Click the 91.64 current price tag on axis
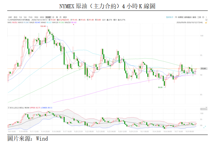This screenshot has height=152, width=215. pos(203,69)
